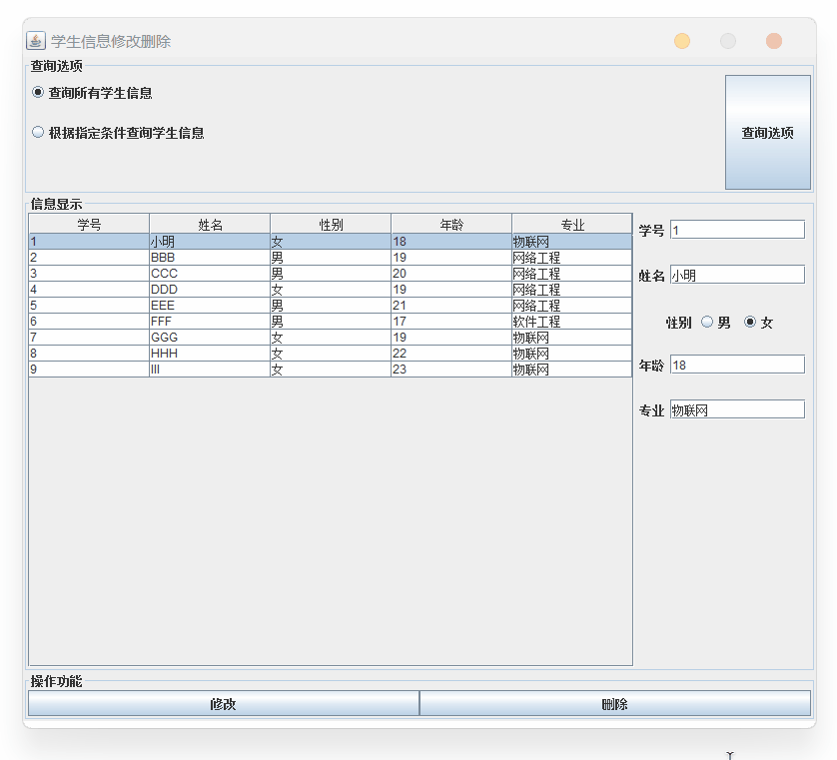Click the 网络工程 cell in DDD row
Screen dimensions: 837x760
(572, 290)
